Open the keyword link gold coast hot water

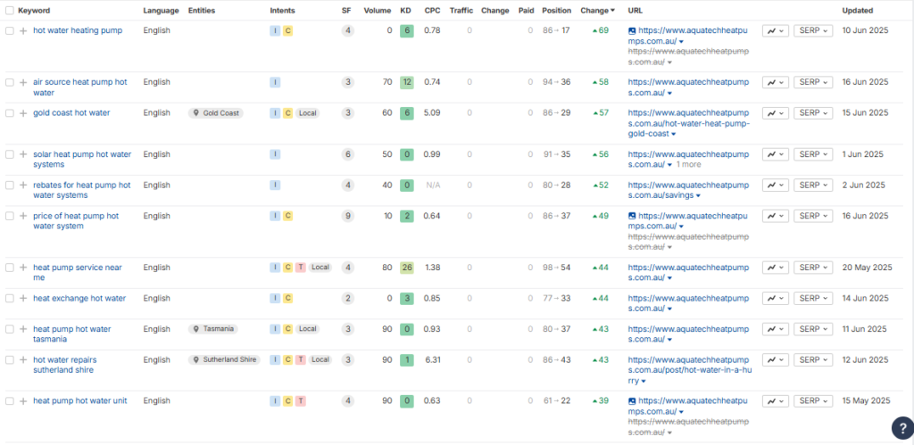[71, 113]
